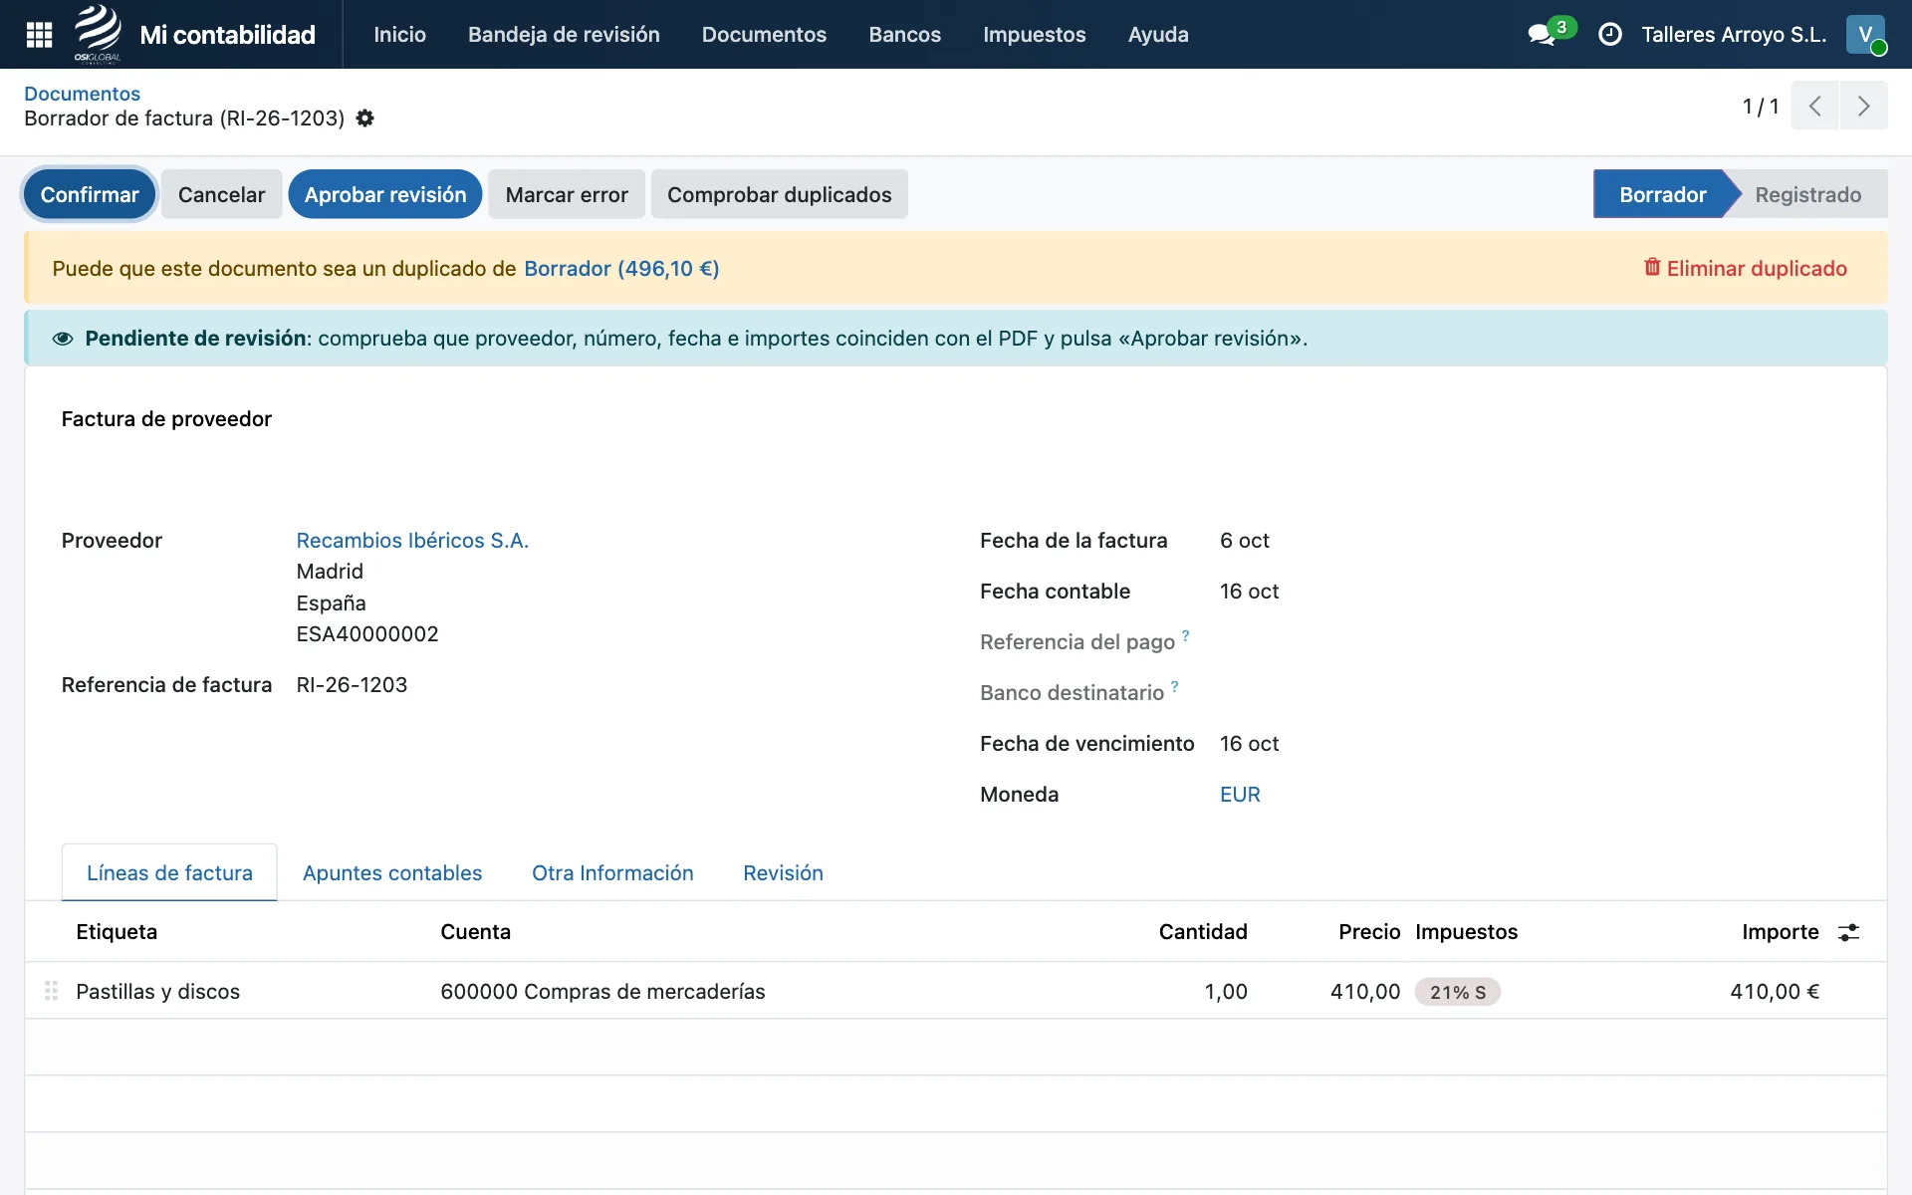Click the Cancelar button
This screenshot has height=1195, width=1912.
(x=221, y=194)
